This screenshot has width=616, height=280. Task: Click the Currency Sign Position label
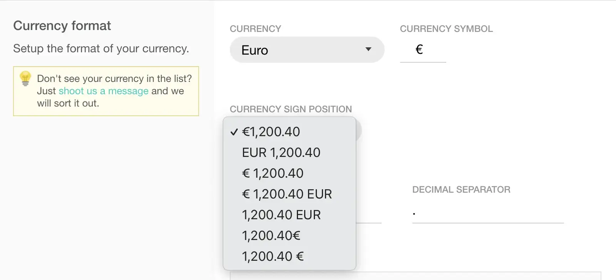point(291,109)
